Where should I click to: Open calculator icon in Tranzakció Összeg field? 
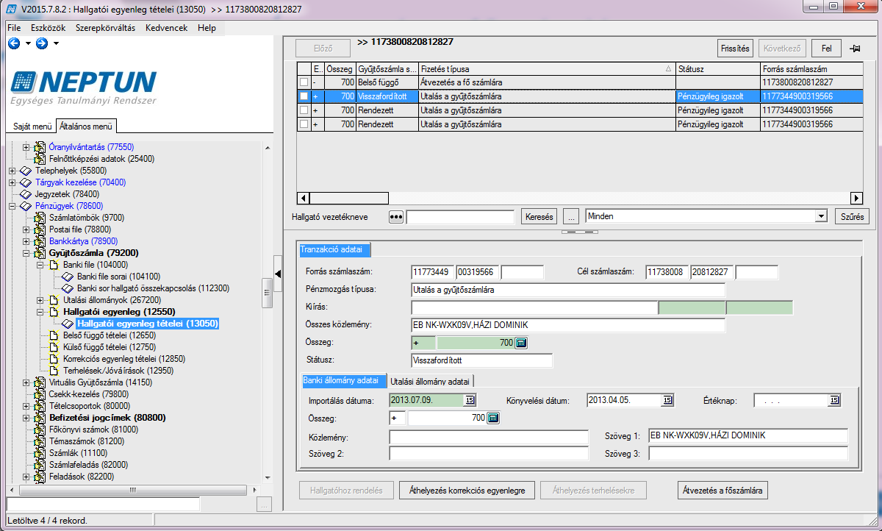coord(521,343)
